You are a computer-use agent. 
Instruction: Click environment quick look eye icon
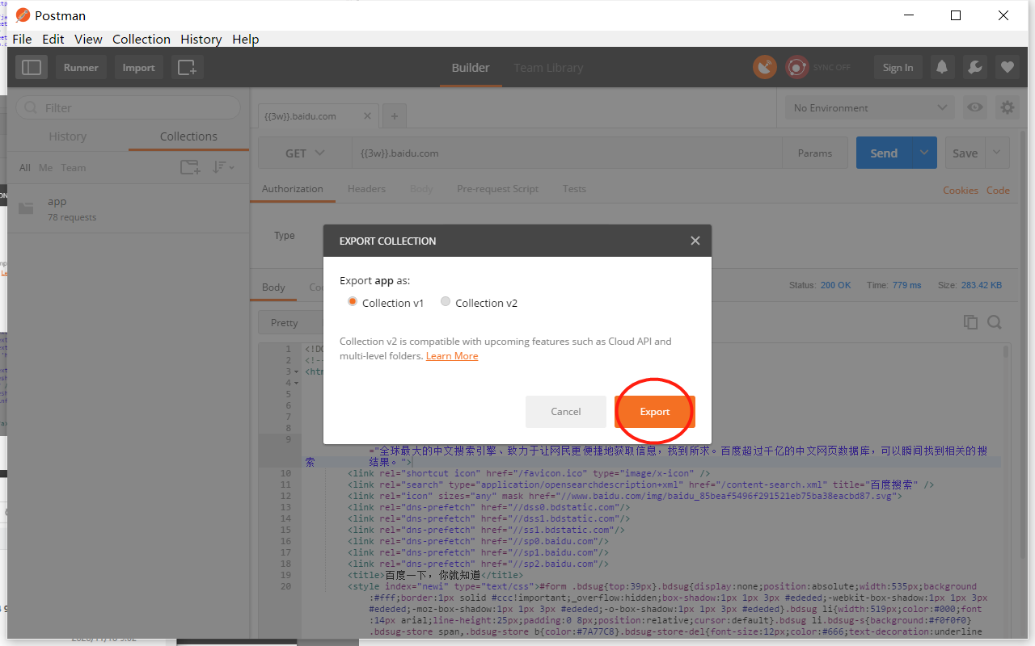[x=975, y=107]
